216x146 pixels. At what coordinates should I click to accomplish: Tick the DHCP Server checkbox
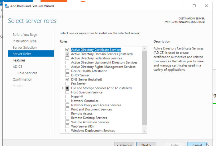[67, 75]
